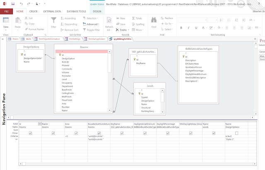Close the query tab with X
This screenshot has height=170, width=265.
[255, 39]
